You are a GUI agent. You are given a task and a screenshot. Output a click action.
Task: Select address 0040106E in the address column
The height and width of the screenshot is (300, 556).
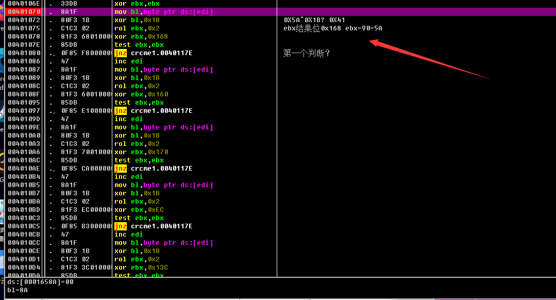click(x=24, y=4)
